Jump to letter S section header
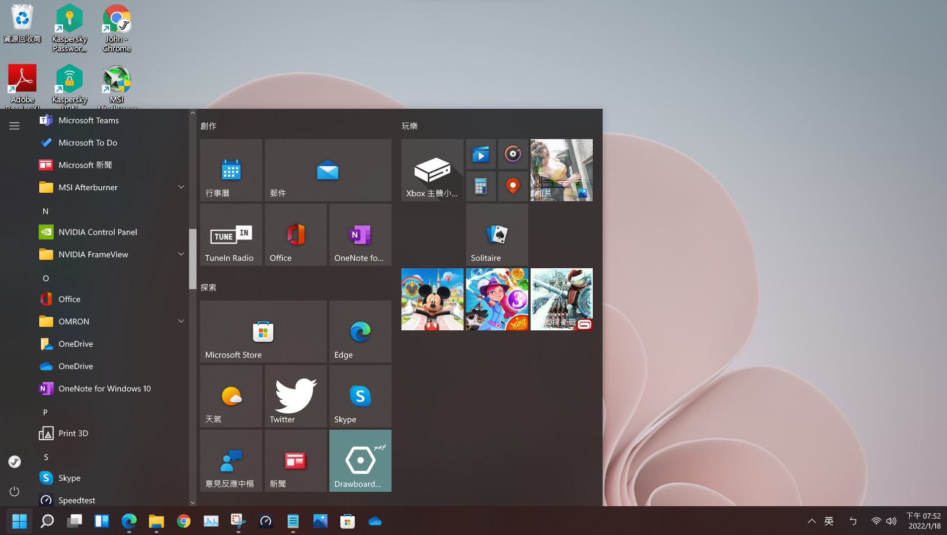The image size is (947, 535). coord(46,457)
